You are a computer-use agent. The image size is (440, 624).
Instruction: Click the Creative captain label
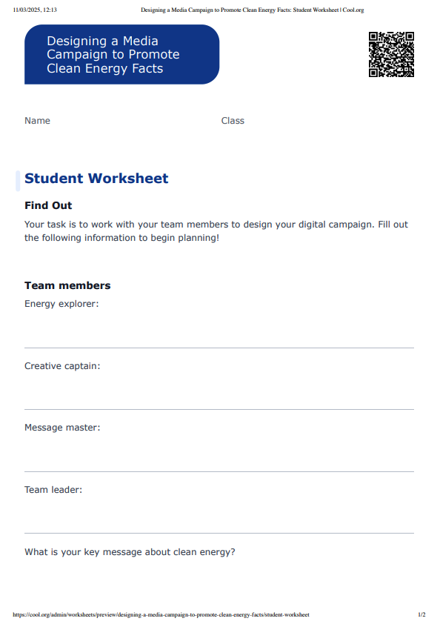[62, 365]
